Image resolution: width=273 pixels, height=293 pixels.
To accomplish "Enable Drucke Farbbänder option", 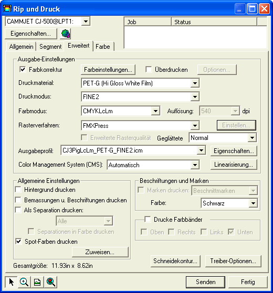I will click(148, 220).
